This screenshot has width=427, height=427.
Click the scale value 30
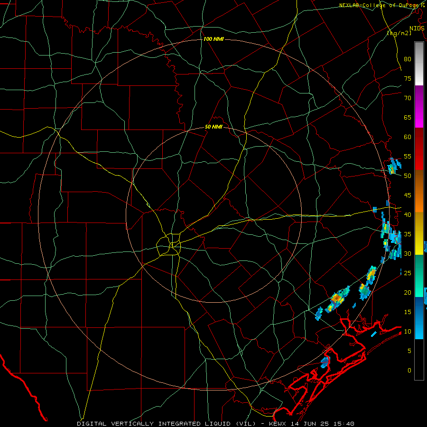click(408, 254)
